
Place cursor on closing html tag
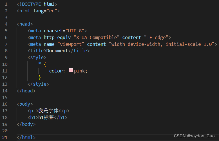[26, 138]
